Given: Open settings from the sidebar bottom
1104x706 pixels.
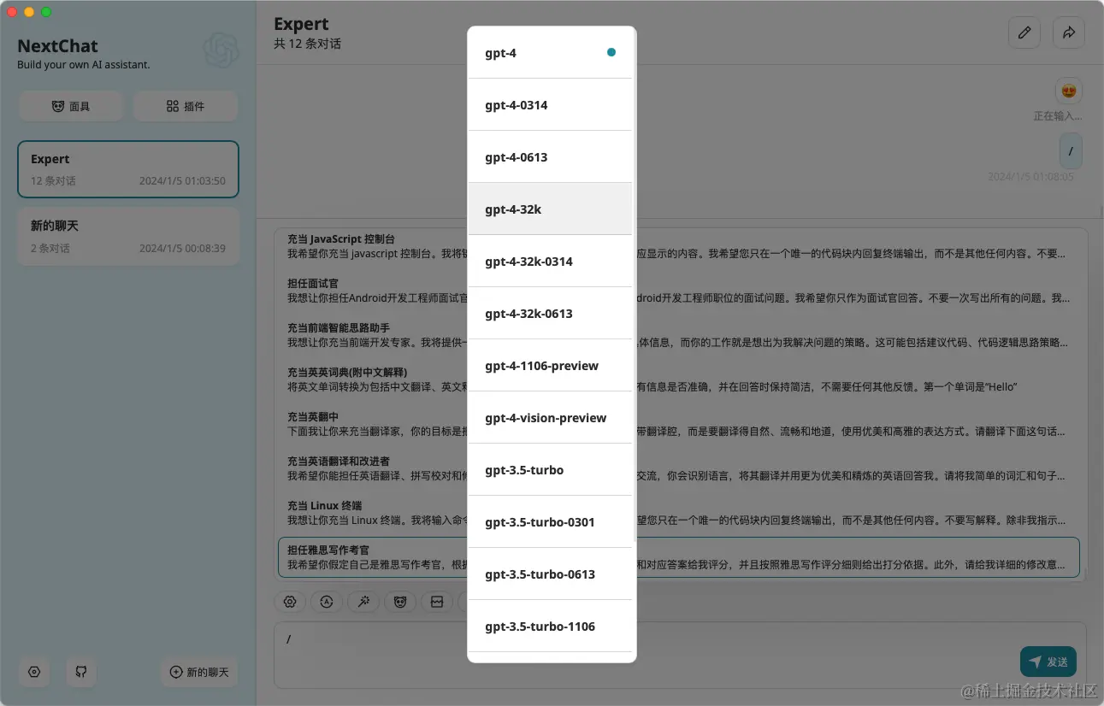Looking at the screenshot, I should [34, 672].
